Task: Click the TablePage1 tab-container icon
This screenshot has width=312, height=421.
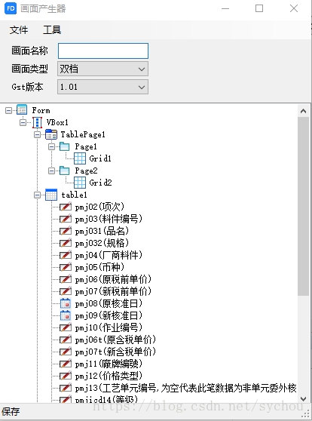Action: click(51, 134)
